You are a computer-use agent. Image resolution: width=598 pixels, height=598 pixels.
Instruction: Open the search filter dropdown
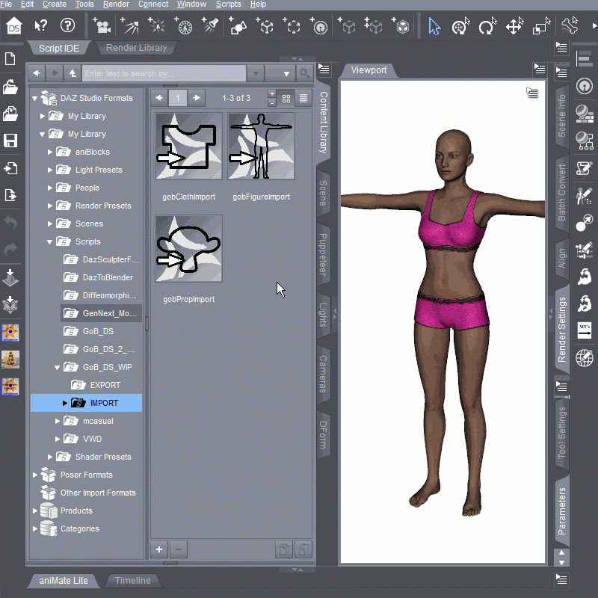click(280, 73)
